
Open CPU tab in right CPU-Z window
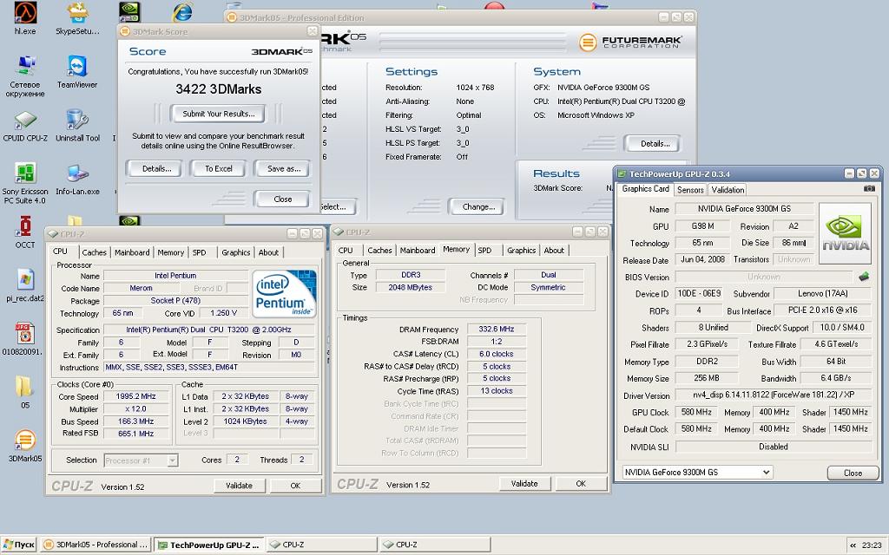tap(346, 251)
